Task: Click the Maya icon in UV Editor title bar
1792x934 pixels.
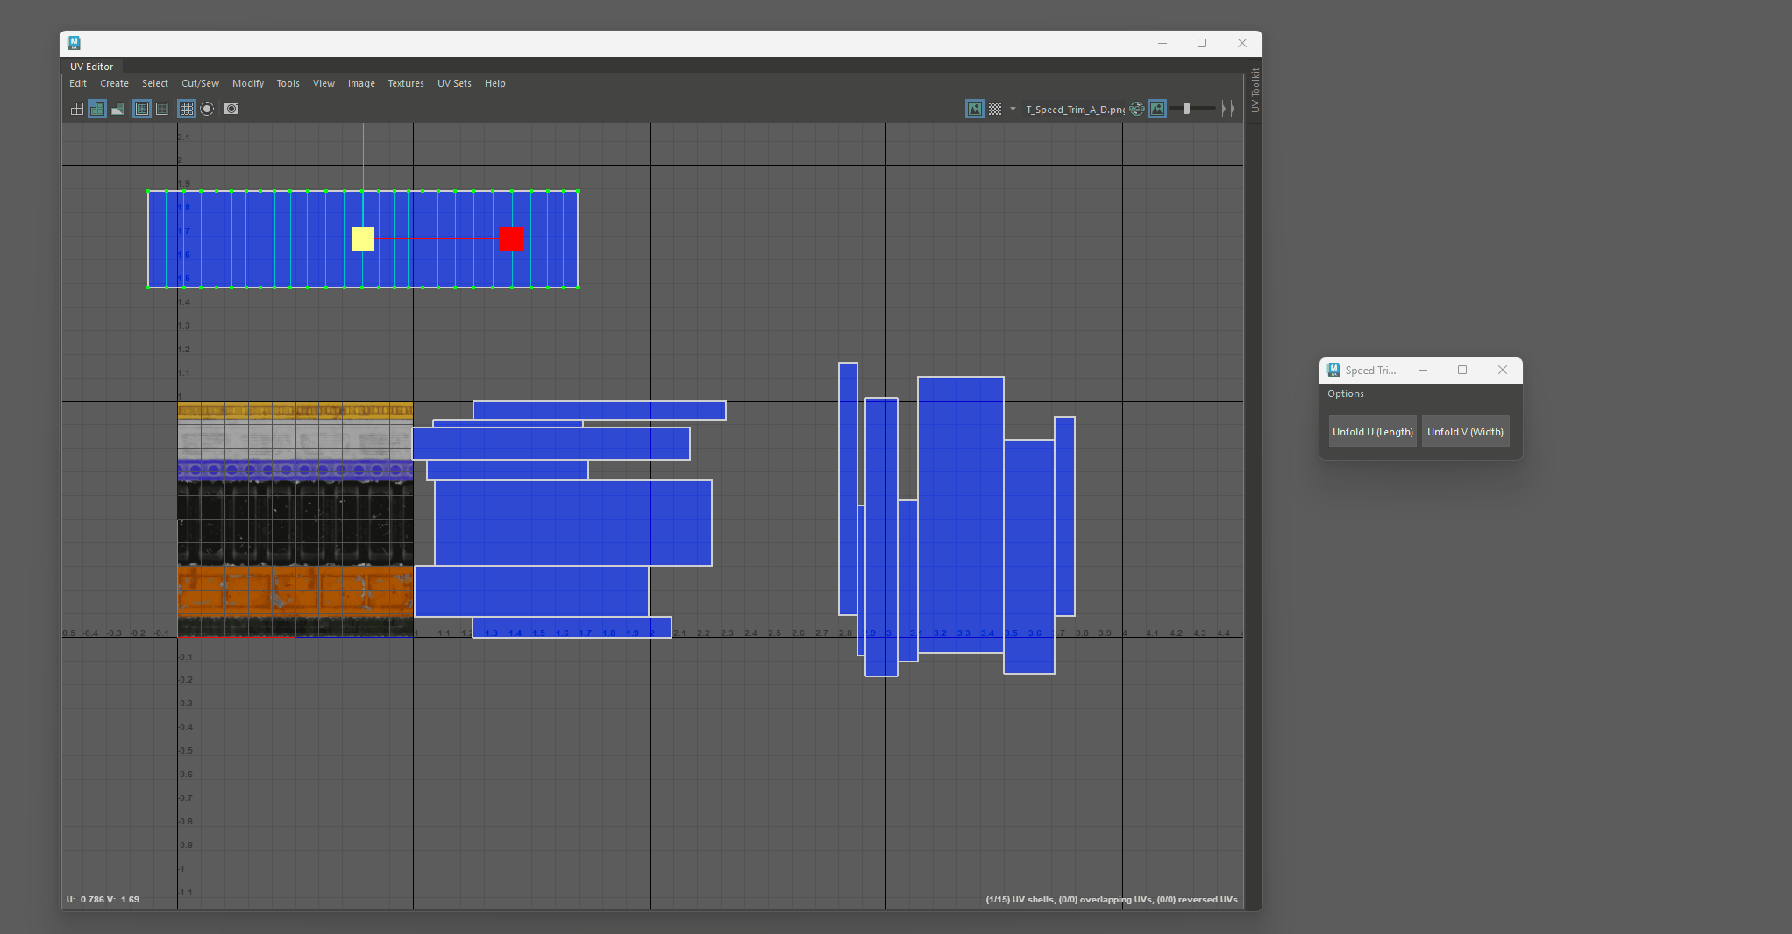Action: pos(74,43)
